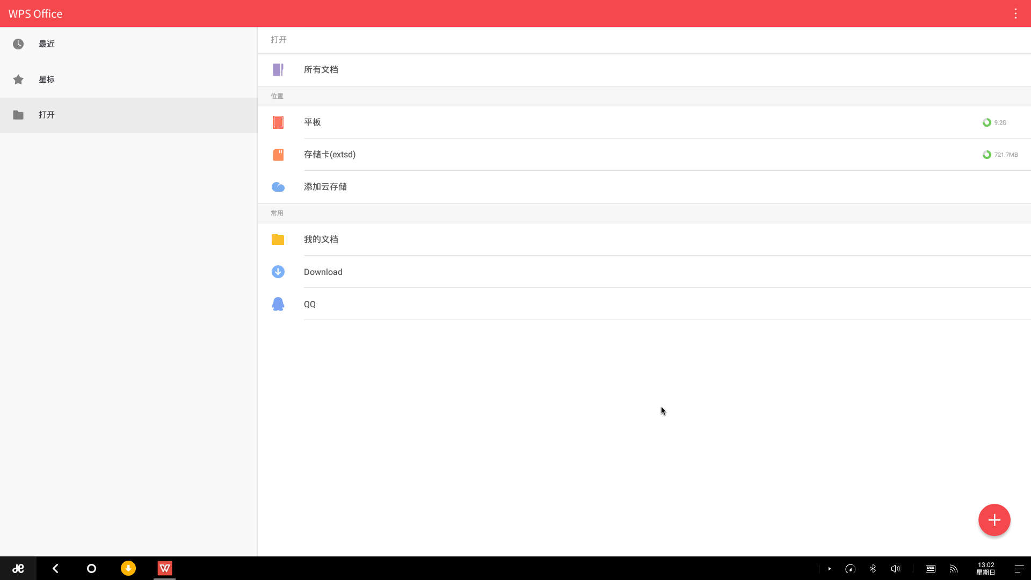Open the 星标 sidebar tab

pyautogui.click(x=128, y=79)
